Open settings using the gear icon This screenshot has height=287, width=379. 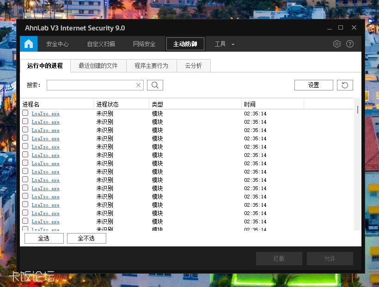coord(336,43)
